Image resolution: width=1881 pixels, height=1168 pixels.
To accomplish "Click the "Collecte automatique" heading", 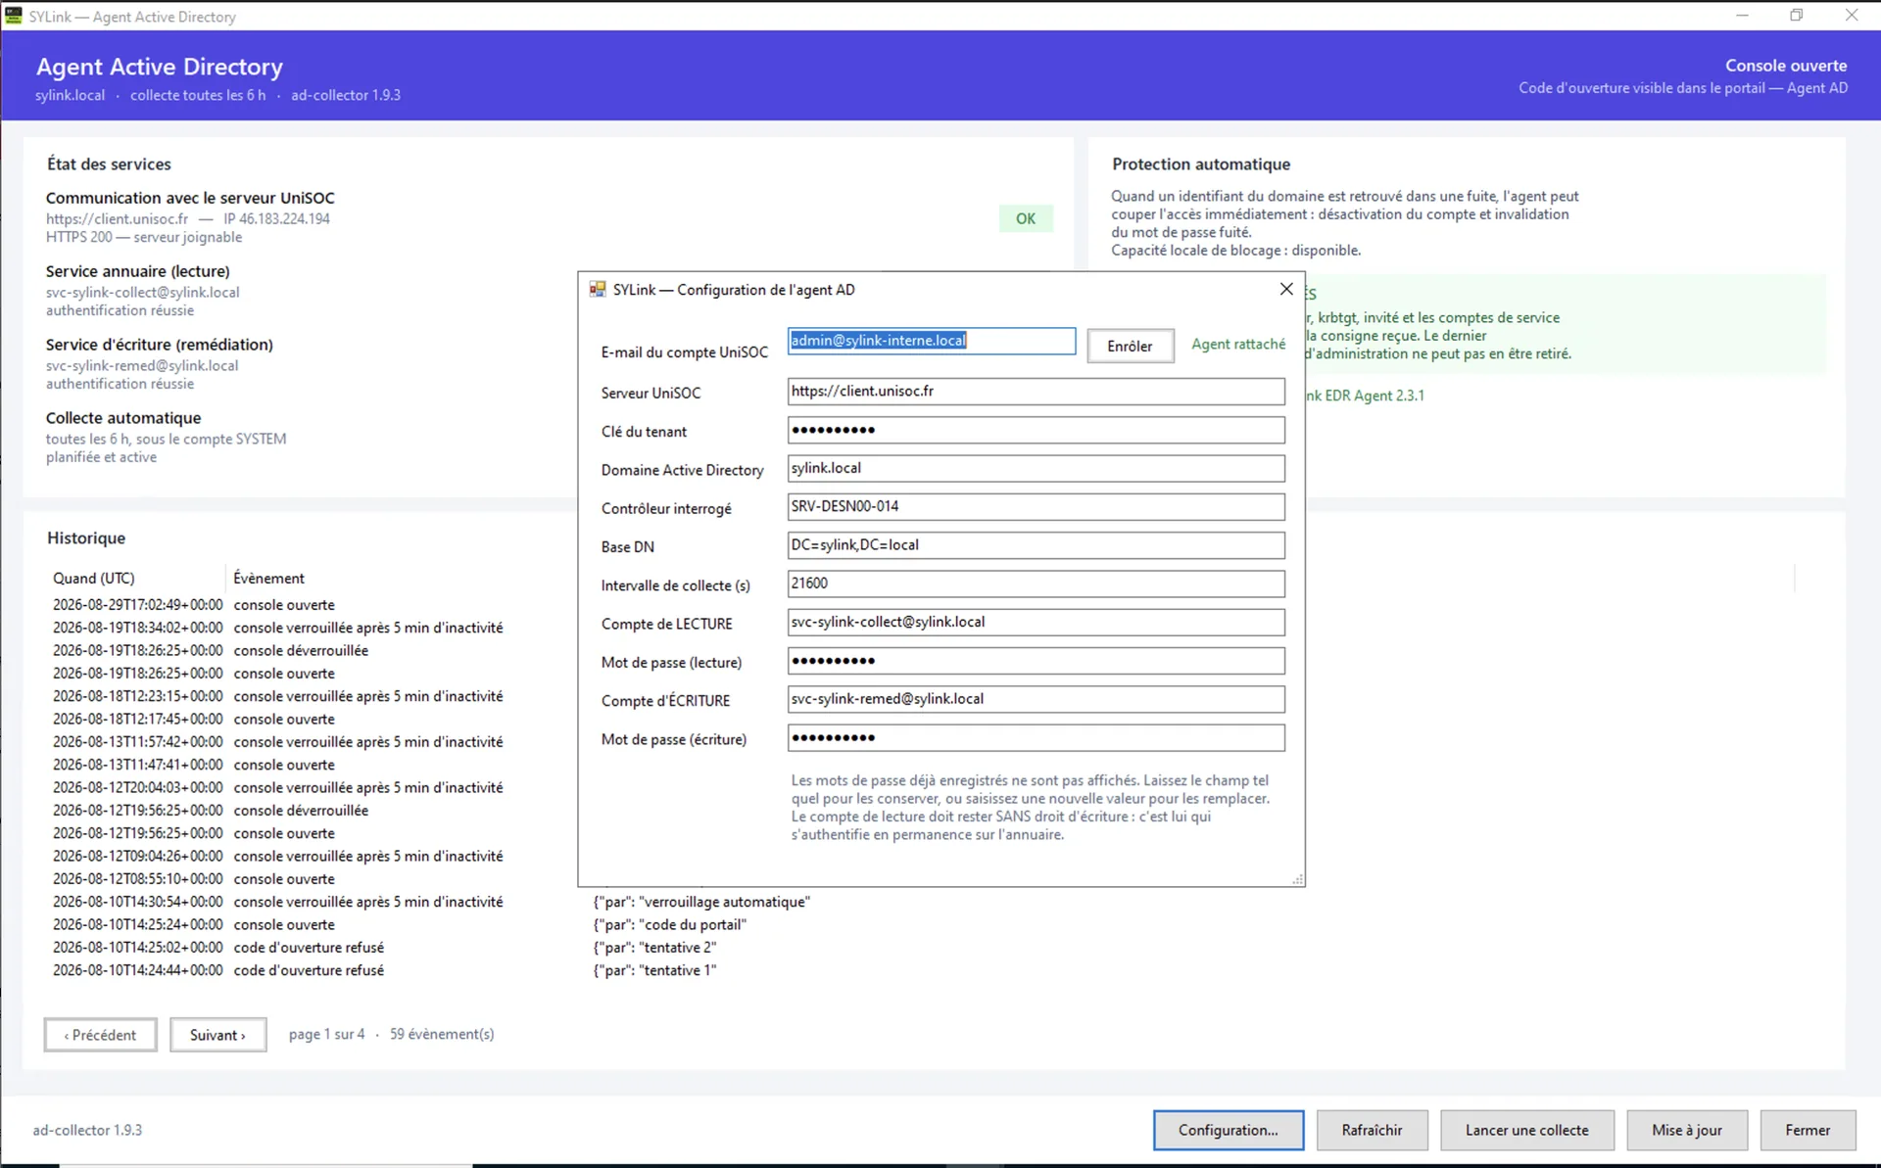I will [123, 418].
